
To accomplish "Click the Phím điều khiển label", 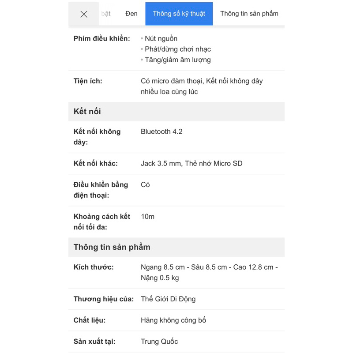I will point(102,39).
